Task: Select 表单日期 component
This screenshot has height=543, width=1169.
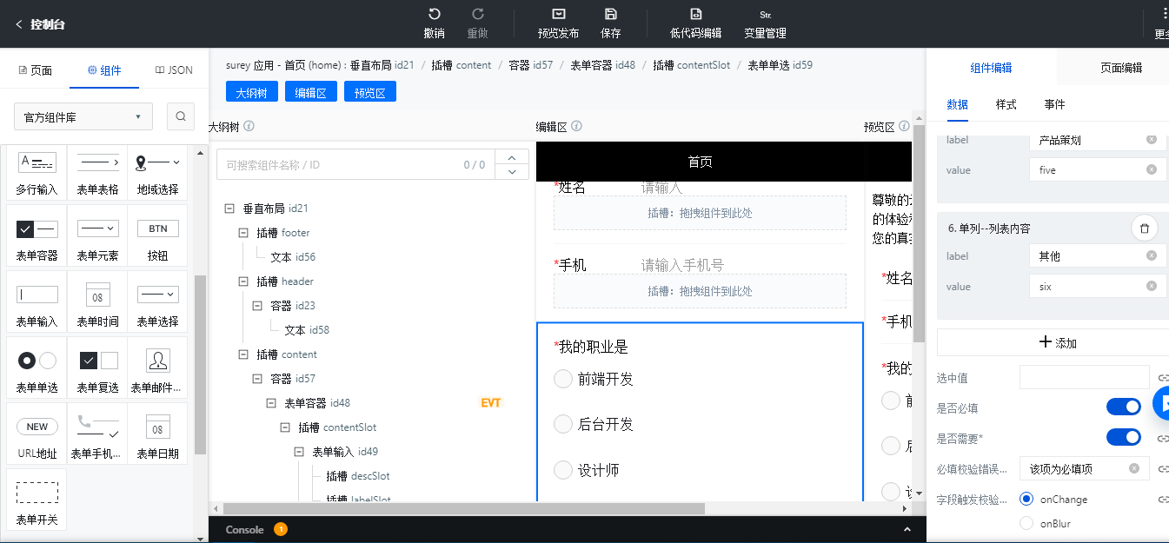Action: [157, 434]
